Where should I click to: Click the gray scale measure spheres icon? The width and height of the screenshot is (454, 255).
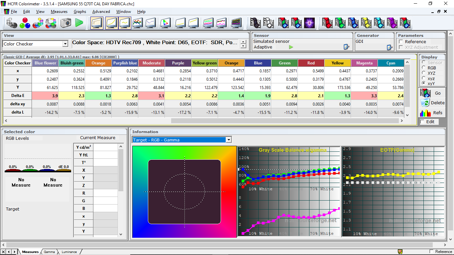12,23
